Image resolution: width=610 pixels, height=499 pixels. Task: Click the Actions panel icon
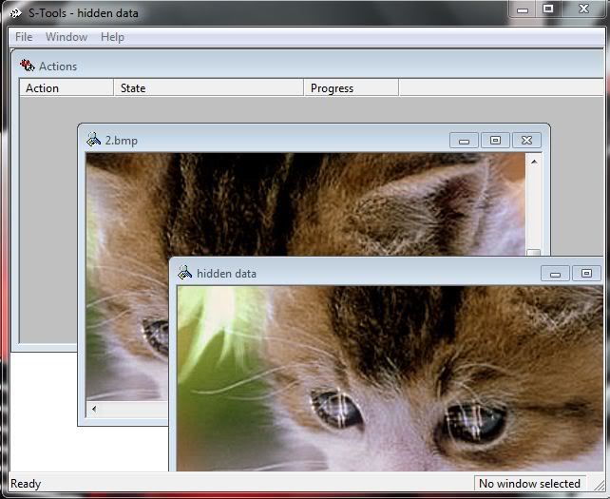click(x=28, y=66)
